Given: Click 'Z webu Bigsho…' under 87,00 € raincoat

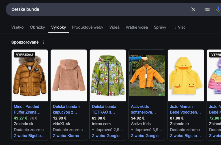Looking at the screenshot, I should pyautogui.click(x=185, y=136).
